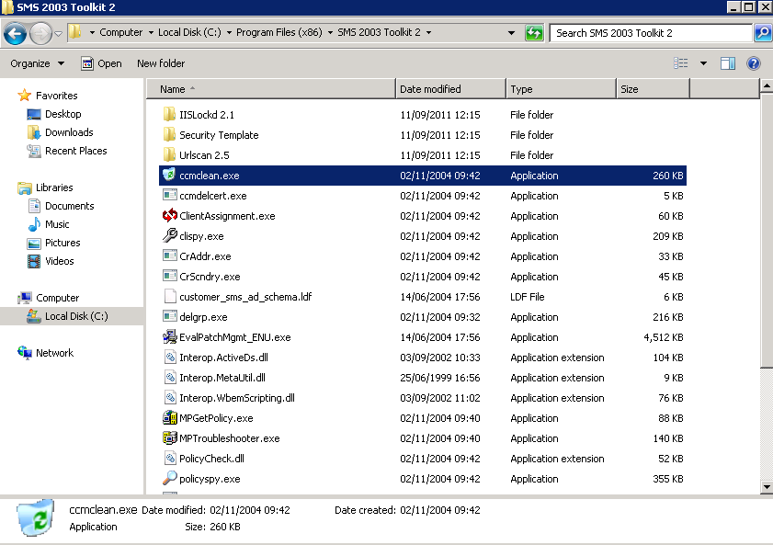This screenshot has width=773, height=545.
Task: Sort files by the Size column
Action: pyautogui.click(x=653, y=89)
